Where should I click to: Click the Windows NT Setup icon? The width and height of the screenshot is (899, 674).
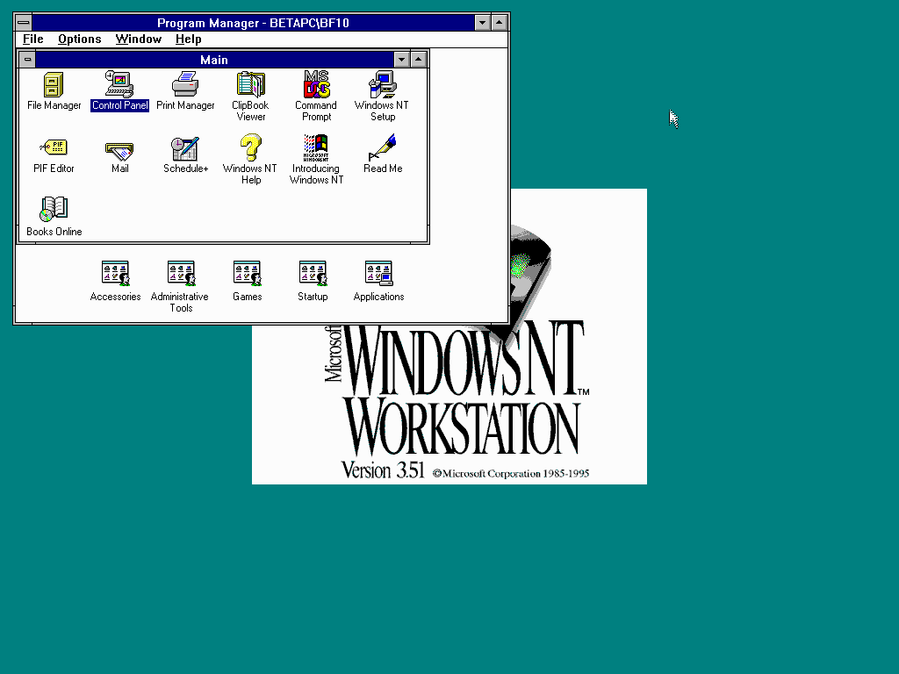(x=382, y=85)
